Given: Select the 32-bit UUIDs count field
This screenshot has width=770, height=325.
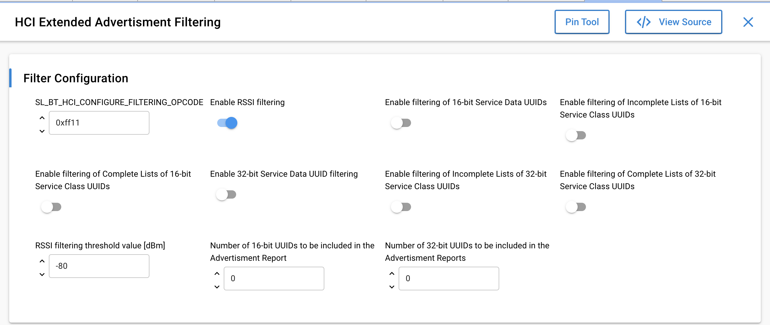Looking at the screenshot, I should click(449, 278).
